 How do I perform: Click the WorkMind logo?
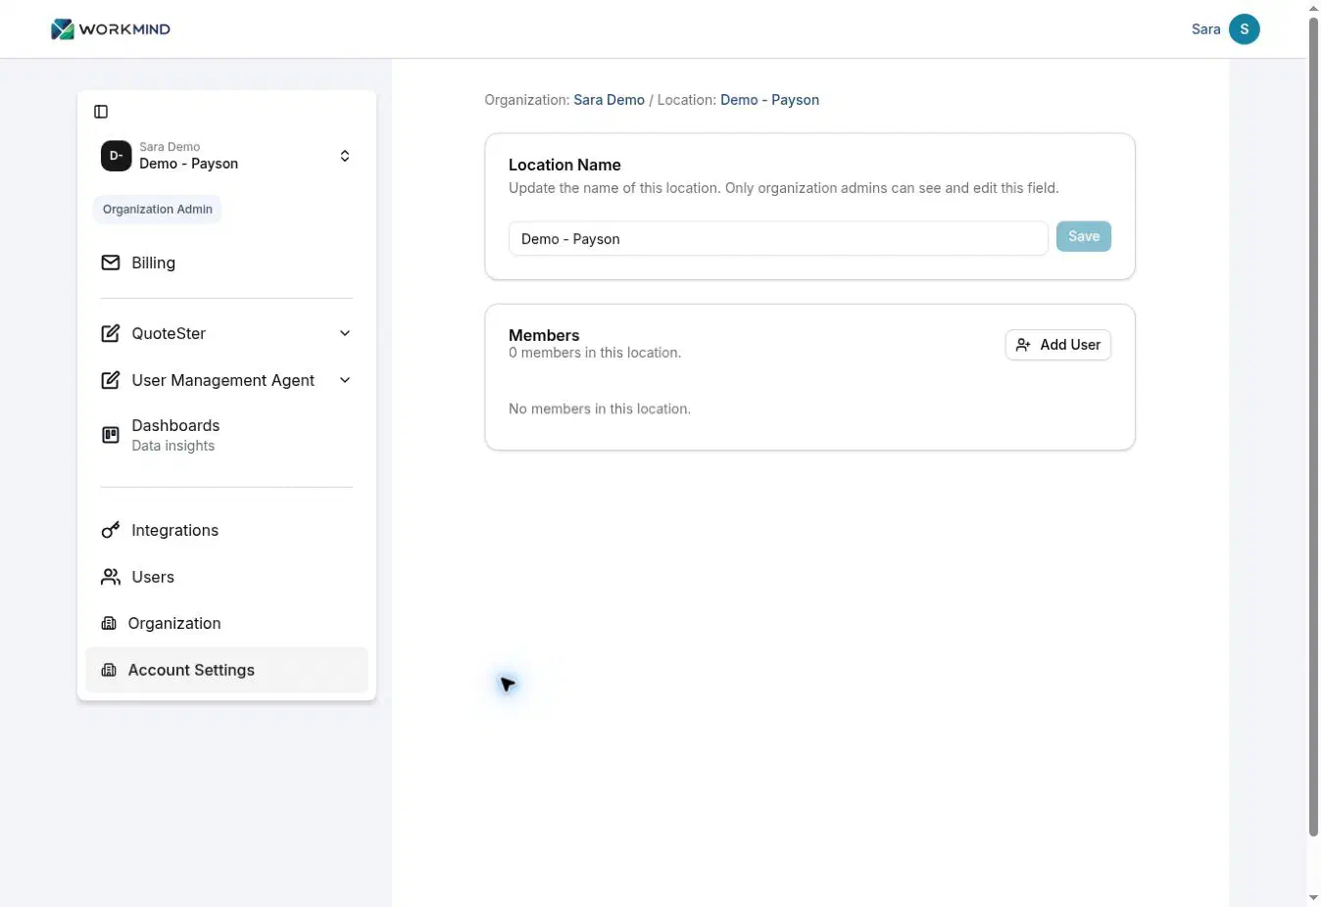click(111, 29)
